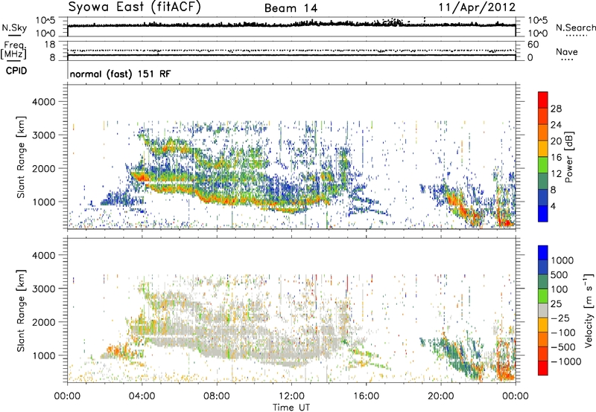
Task: Click the Velocity panel 'Slant Range [km]' label
Action: coord(21,311)
